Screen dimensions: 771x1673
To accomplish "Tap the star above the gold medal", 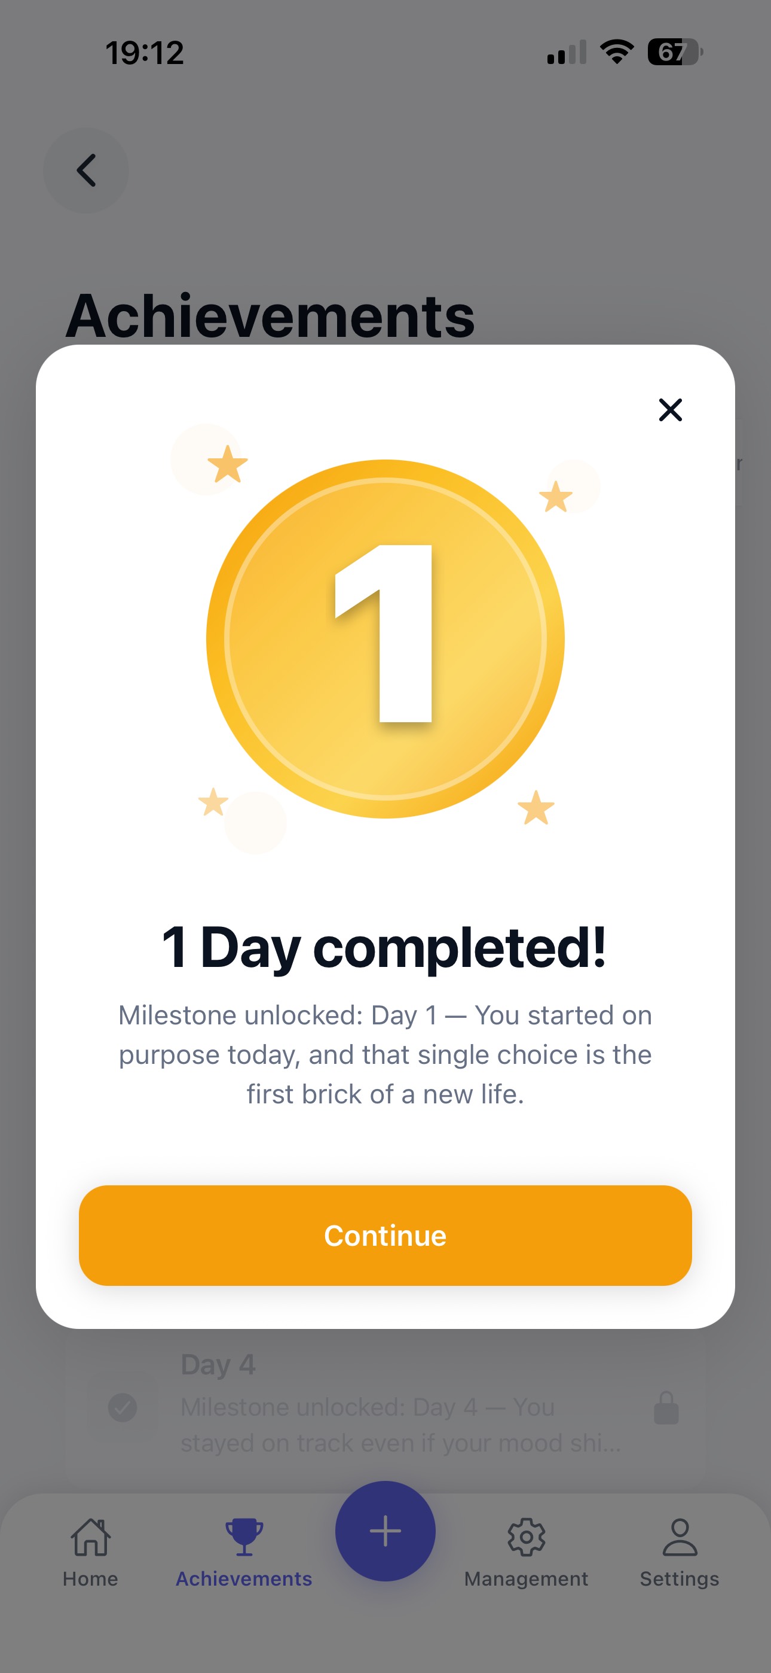I will 228,463.
